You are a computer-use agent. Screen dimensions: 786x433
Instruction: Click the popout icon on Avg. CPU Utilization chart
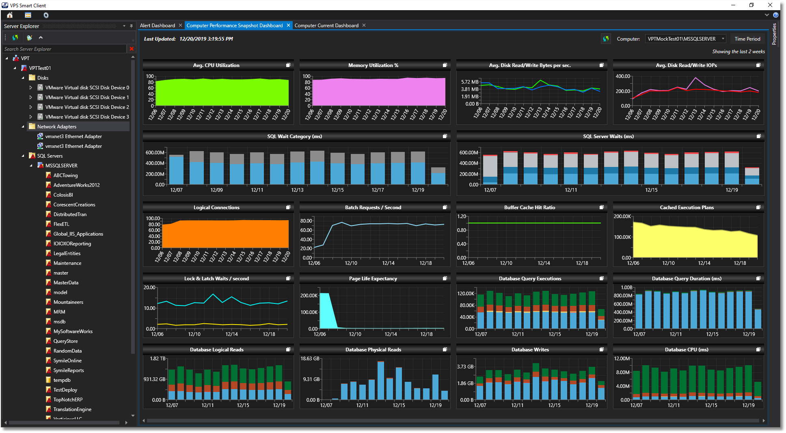click(288, 65)
